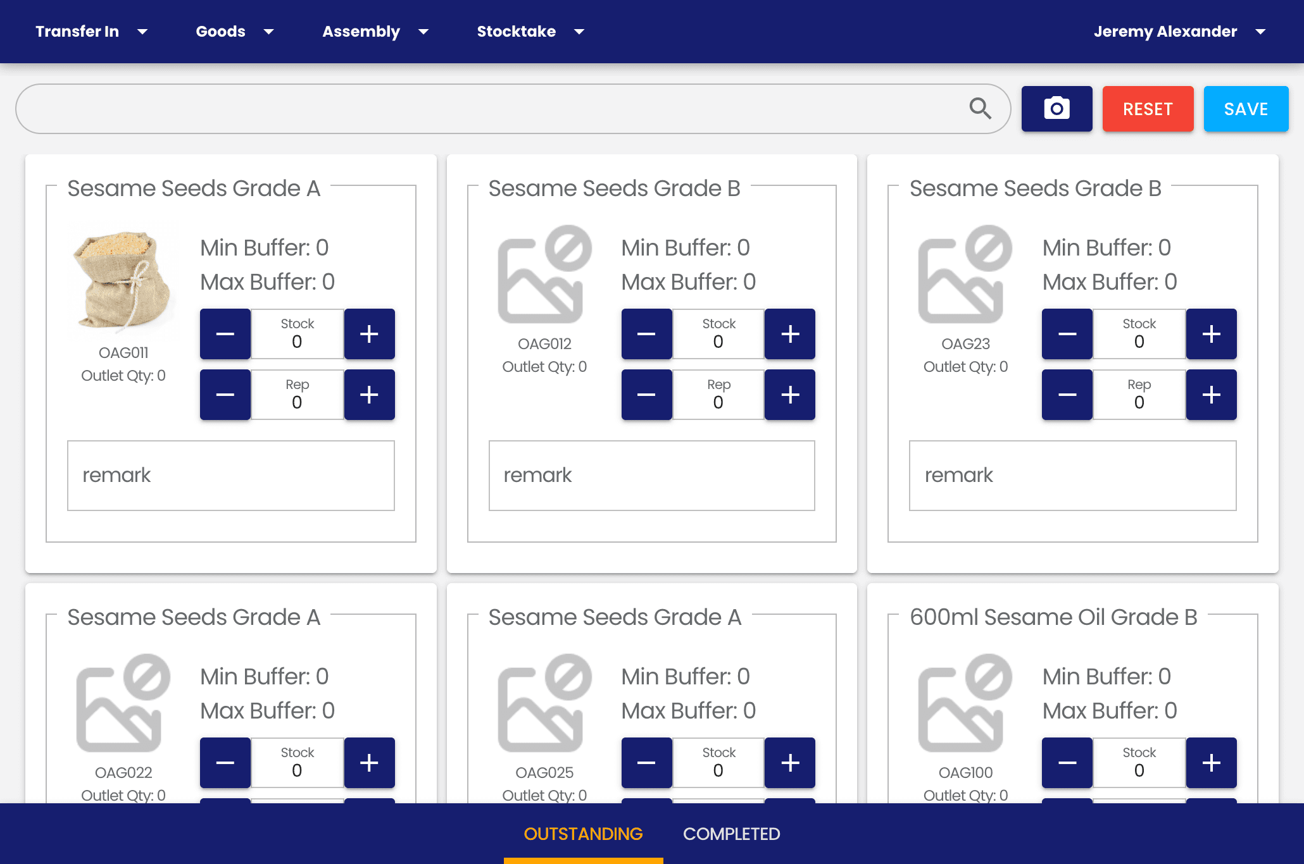Decrease Stock for OAG012

(x=646, y=334)
